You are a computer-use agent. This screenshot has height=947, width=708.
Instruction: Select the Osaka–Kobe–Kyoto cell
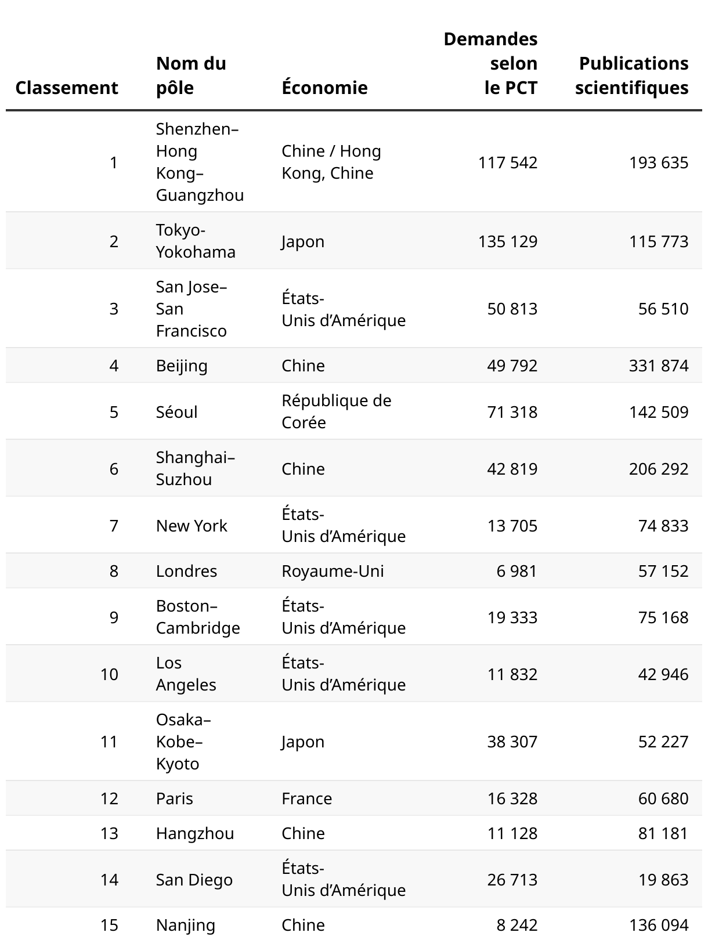[x=183, y=742]
